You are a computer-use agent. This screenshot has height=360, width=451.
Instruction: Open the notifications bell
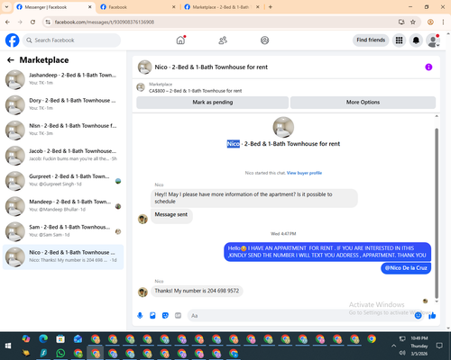point(416,40)
